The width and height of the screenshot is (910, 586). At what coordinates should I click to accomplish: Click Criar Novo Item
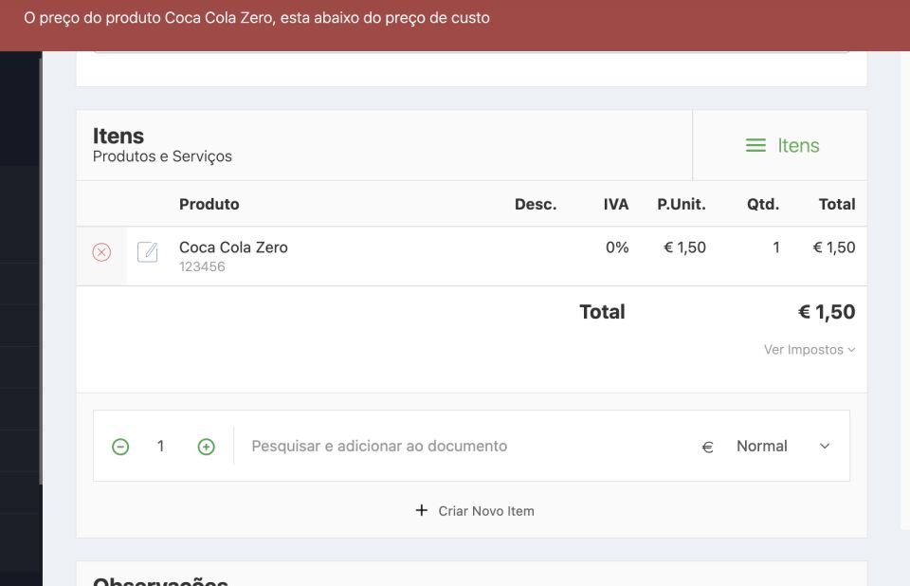coord(475,511)
